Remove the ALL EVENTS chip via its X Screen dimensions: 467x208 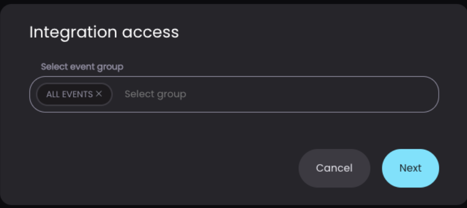(99, 94)
